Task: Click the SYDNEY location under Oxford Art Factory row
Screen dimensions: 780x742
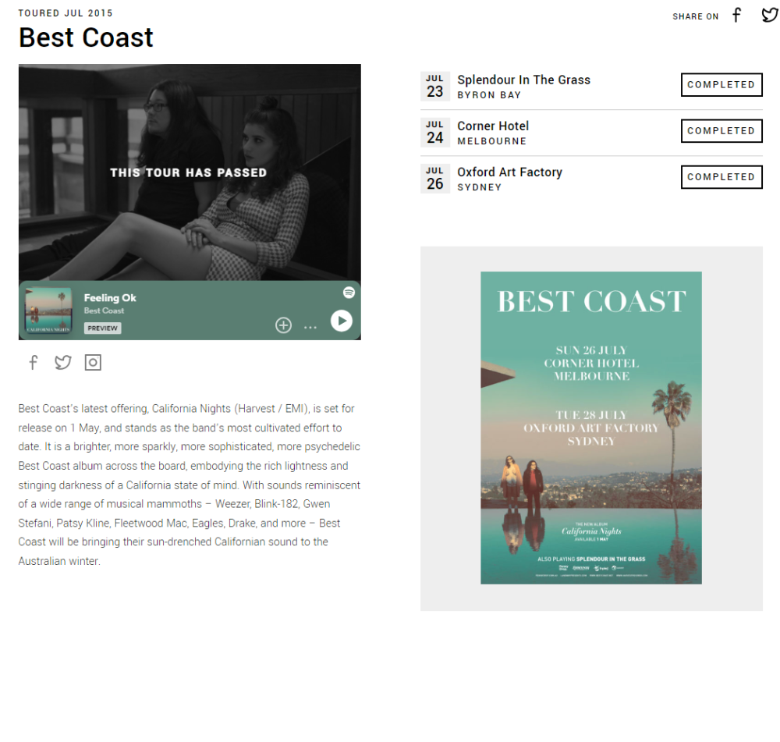Action: coord(480,187)
